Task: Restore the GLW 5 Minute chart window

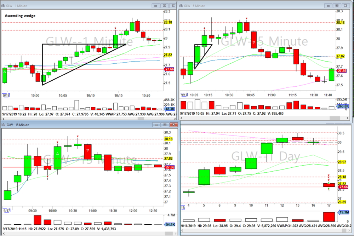Action: [x=336, y=6]
